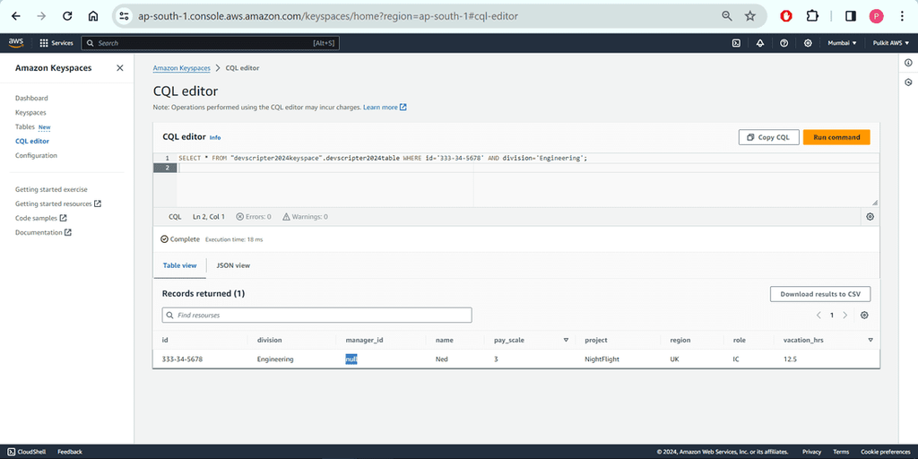This screenshot has width=918, height=459.
Task: Open Code samples external link
Action: click(x=41, y=218)
